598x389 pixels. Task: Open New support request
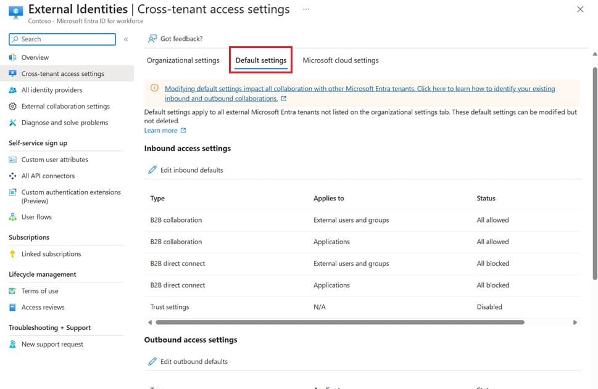[52, 344]
